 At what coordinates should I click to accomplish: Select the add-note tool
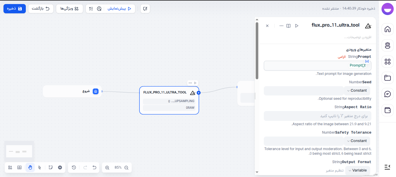coord(50,167)
